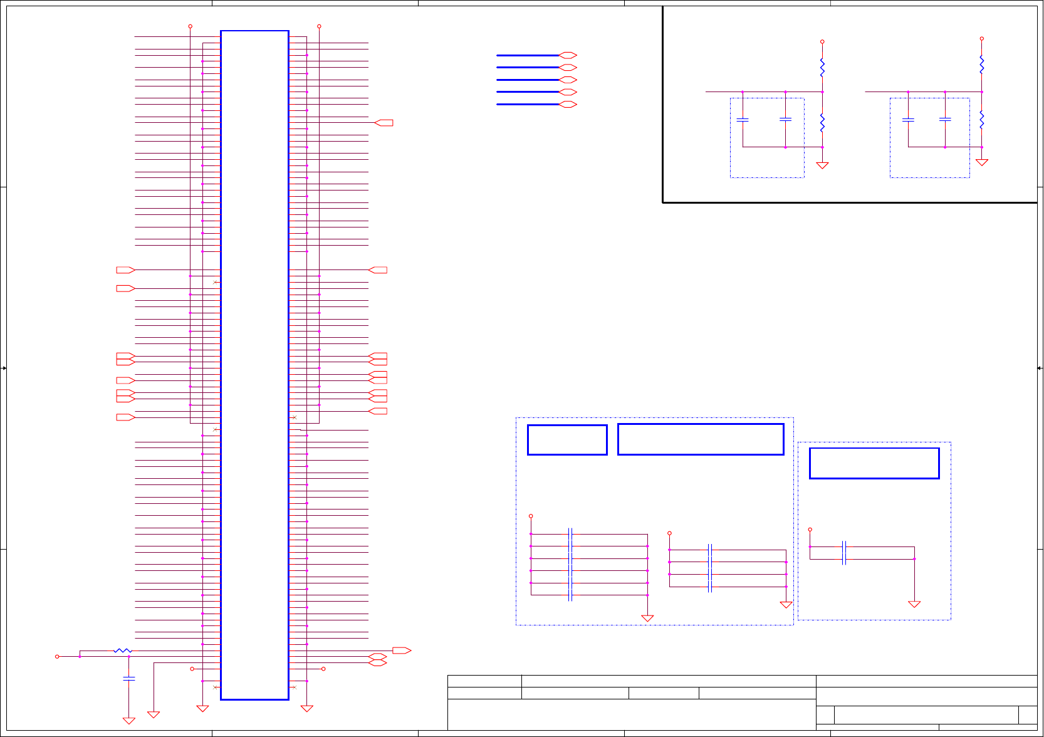The image size is (1044, 737).
Task: Select the ground symbol below the single capacitor
Action: (914, 604)
